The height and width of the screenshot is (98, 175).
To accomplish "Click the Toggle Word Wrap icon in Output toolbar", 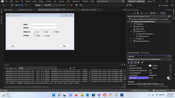I will coord(74,68).
